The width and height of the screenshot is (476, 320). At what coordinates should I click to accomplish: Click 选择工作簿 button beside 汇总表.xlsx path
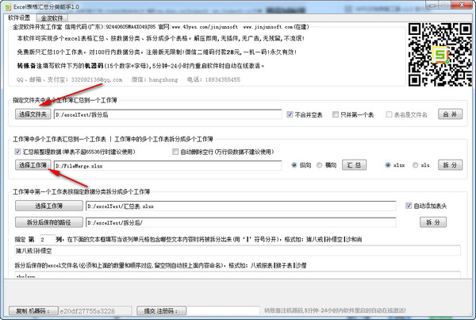point(49,206)
